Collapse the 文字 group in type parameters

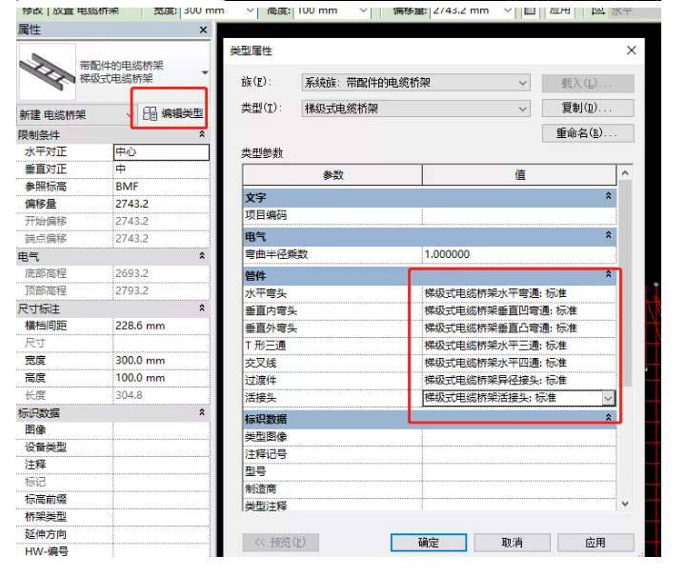[x=608, y=196]
